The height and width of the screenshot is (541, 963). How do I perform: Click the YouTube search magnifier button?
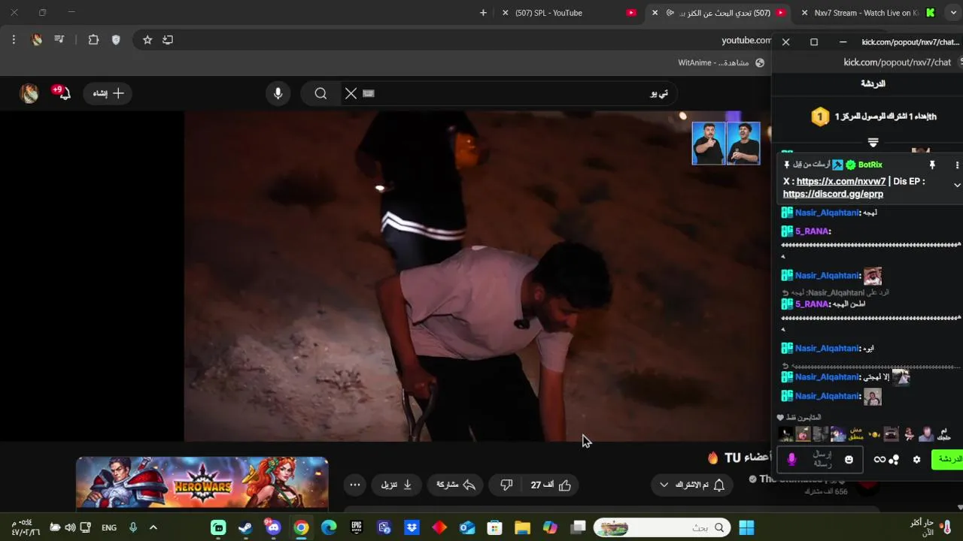[x=320, y=93]
